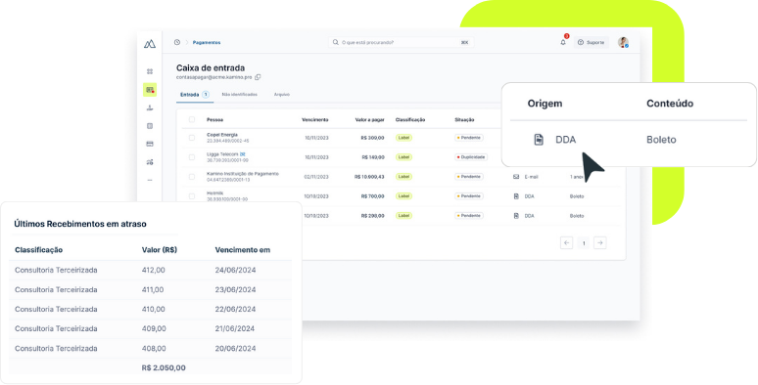The image size is (758, 385).
Task: Click the history clock icon in breadcrumb
Action: (177, 42)
